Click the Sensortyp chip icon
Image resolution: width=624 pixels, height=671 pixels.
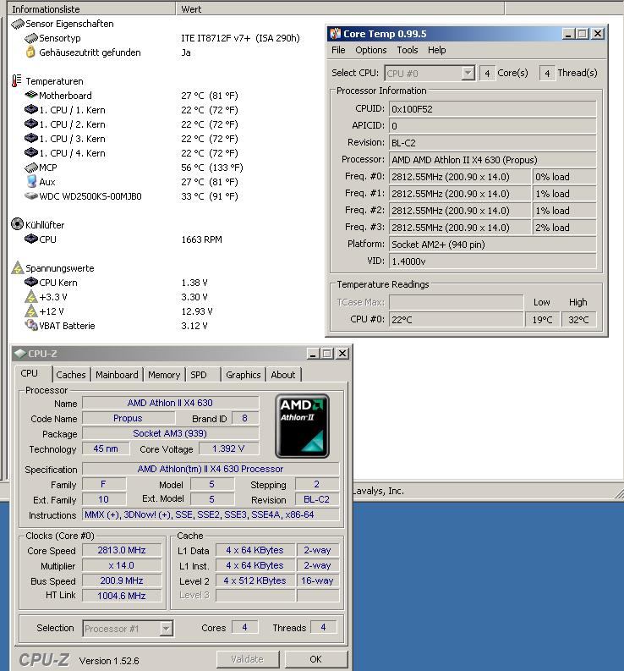(x=31, y=39)
